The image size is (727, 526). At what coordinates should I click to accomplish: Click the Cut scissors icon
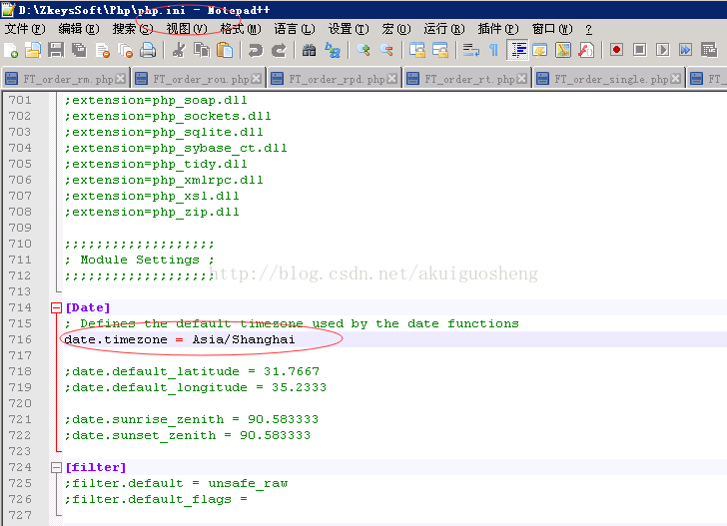(179, 50)
